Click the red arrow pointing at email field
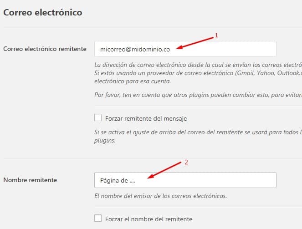302x229 pixels. click(x=195, y=41)
